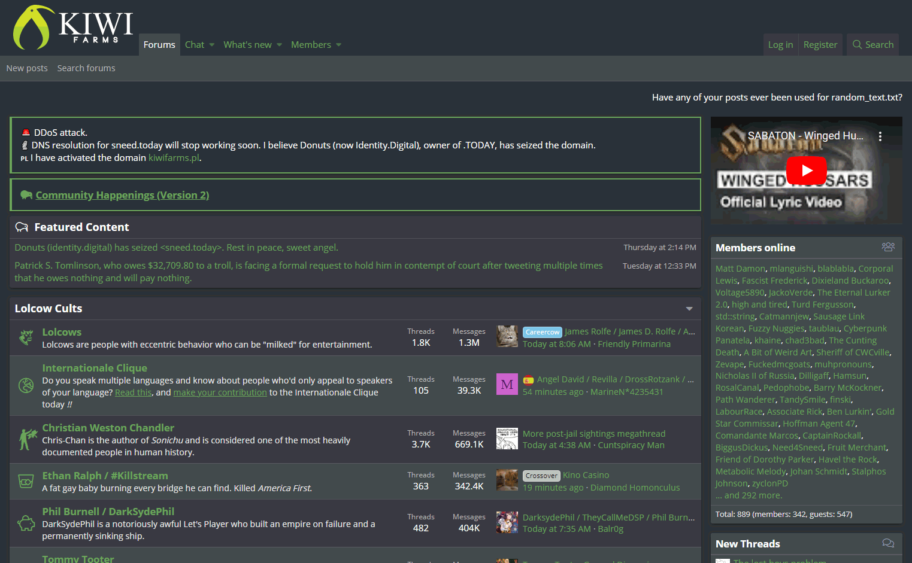Switch to the Forums tab
Image resolution: width=912 pixels, height=563 pixels.
[159, 45]
